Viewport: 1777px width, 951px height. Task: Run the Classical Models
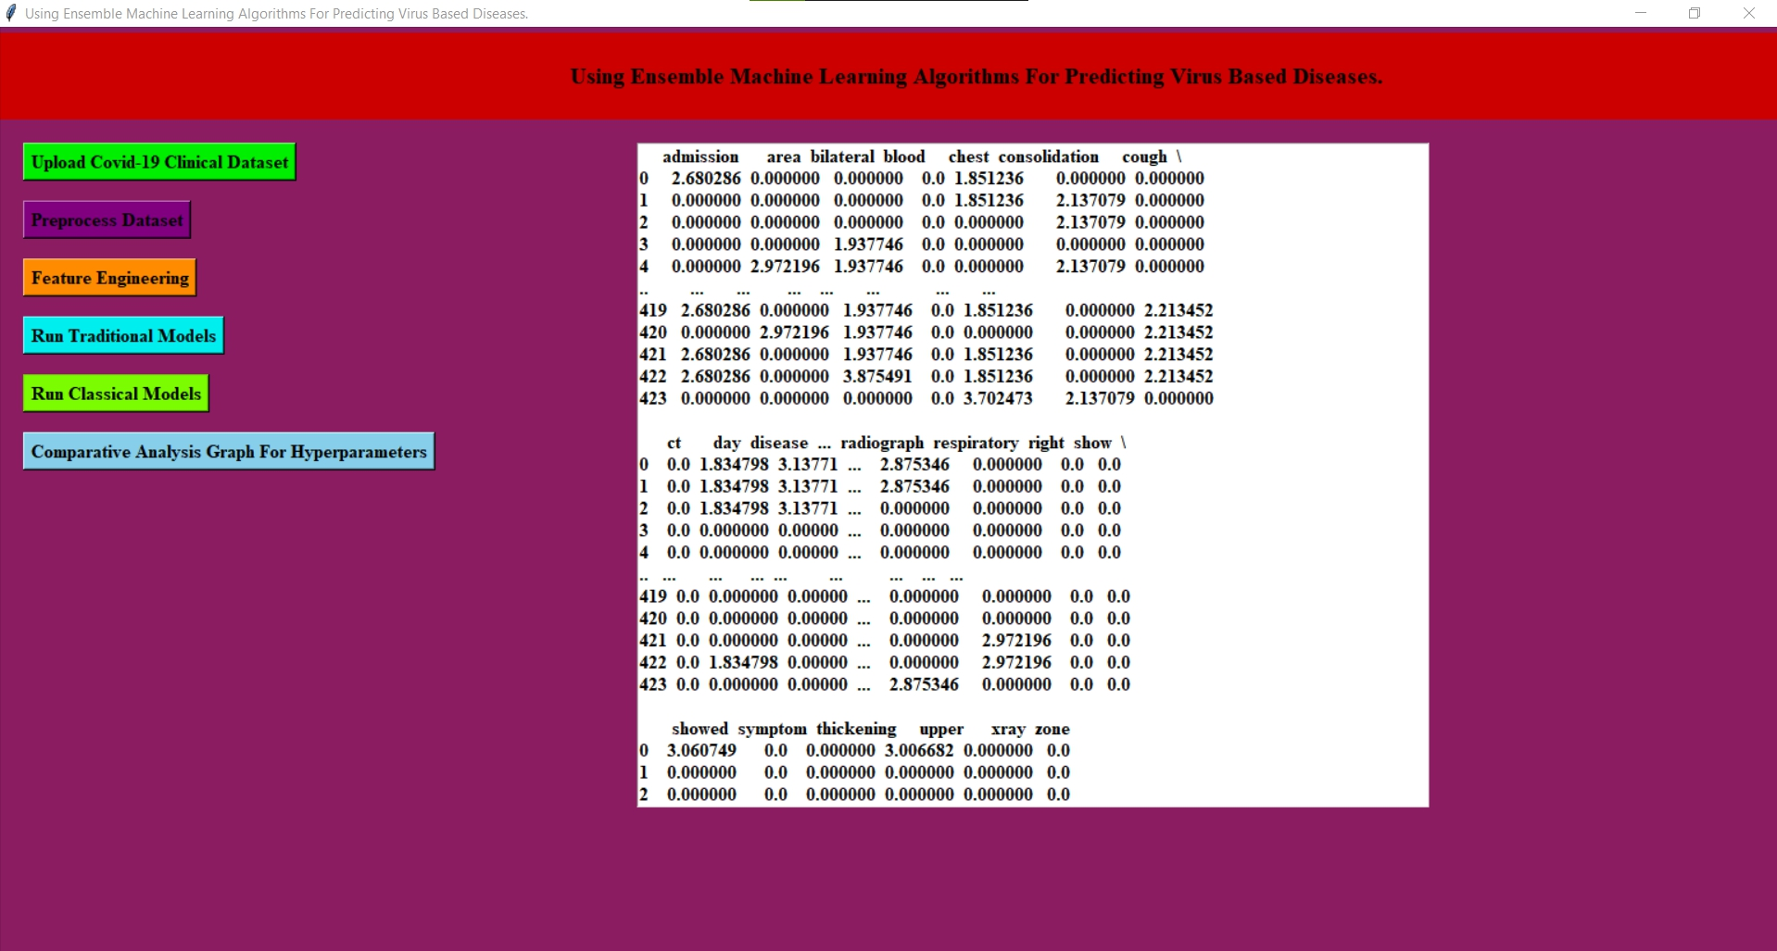point(115,393)
